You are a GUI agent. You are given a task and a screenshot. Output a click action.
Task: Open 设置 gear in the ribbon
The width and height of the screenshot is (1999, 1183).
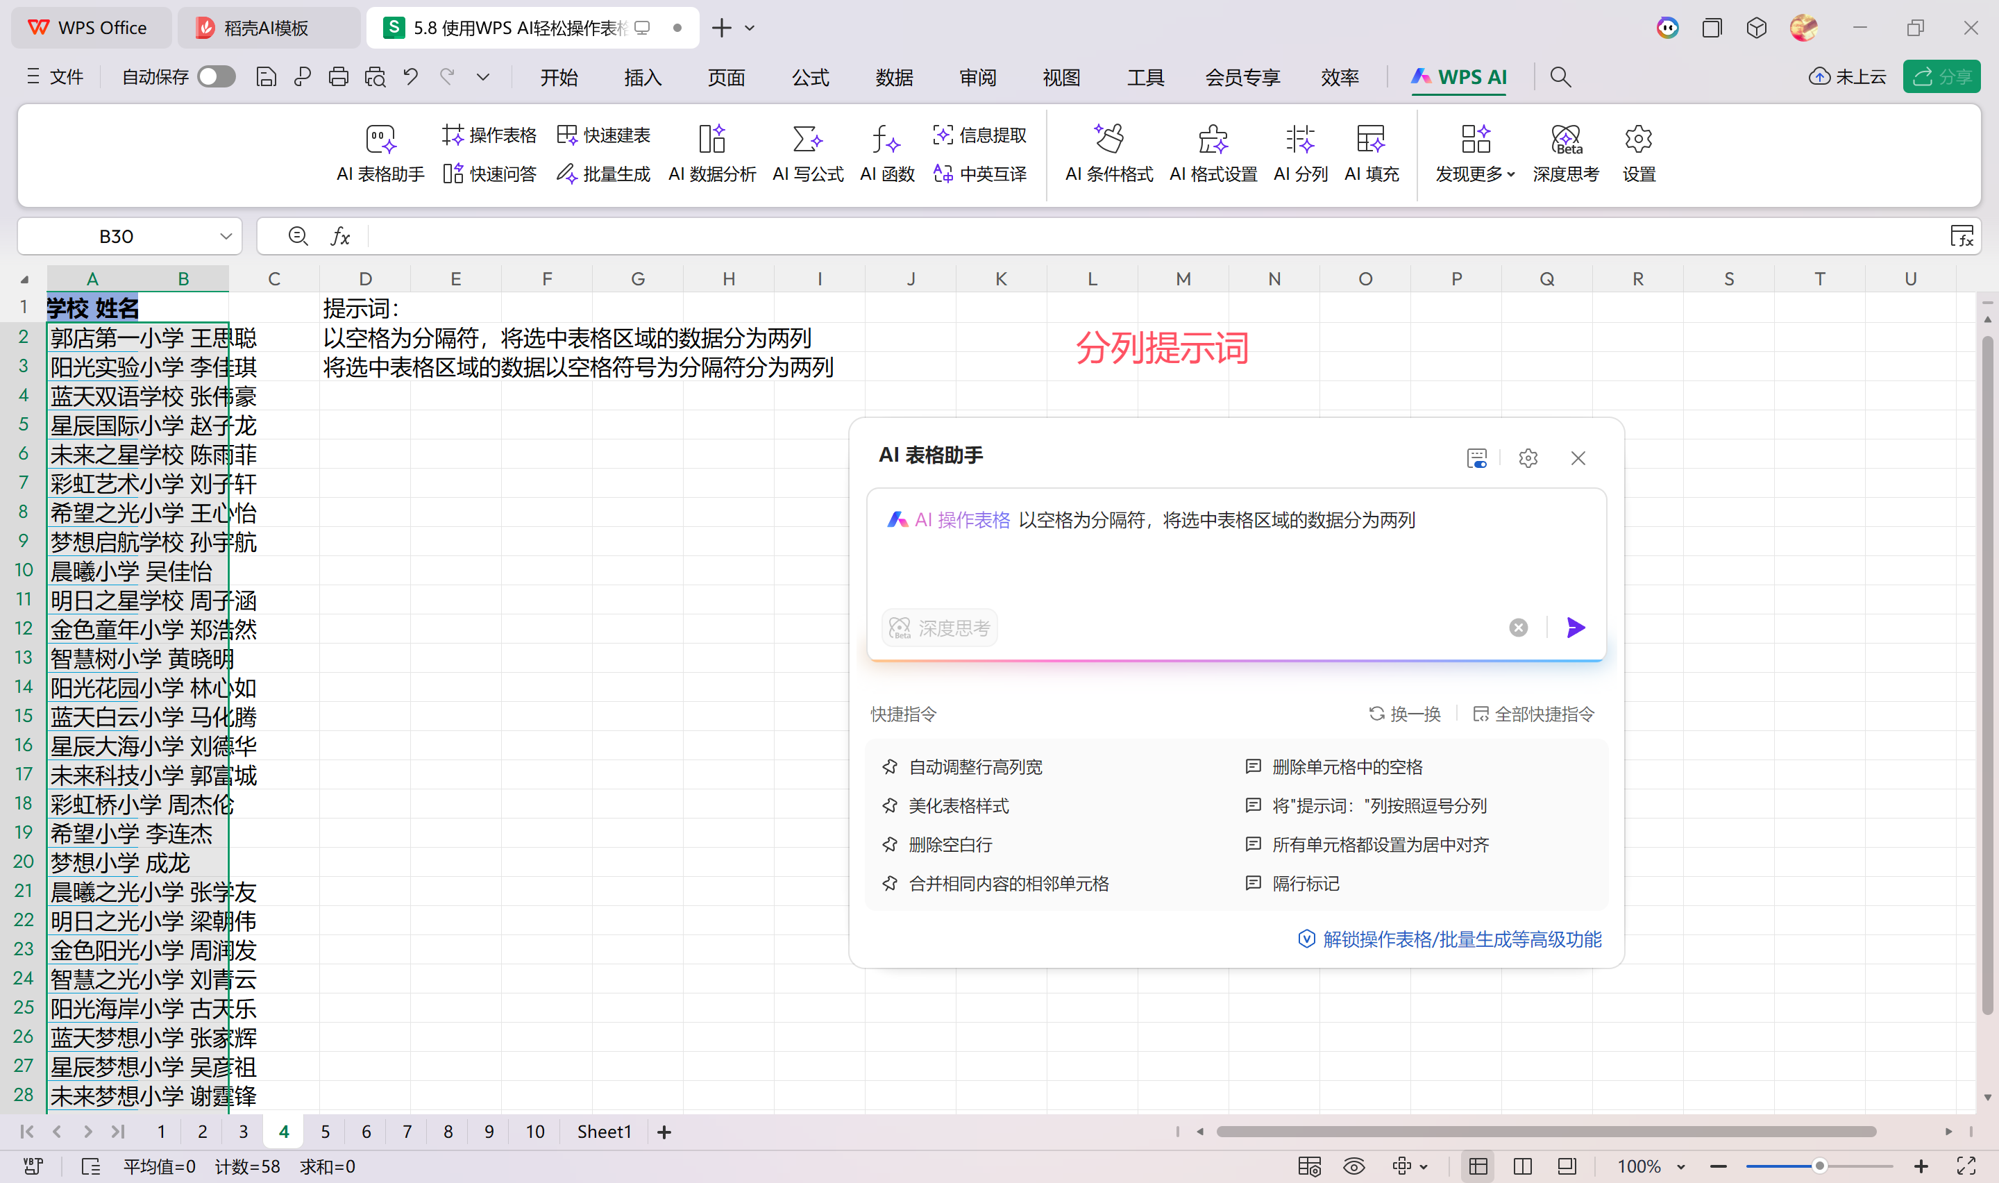click(1638, 154)
